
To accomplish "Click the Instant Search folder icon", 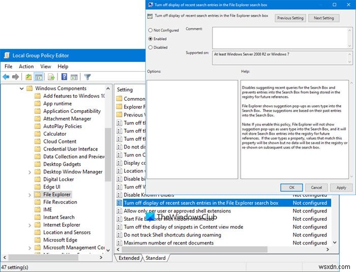I will pos(38,217).
